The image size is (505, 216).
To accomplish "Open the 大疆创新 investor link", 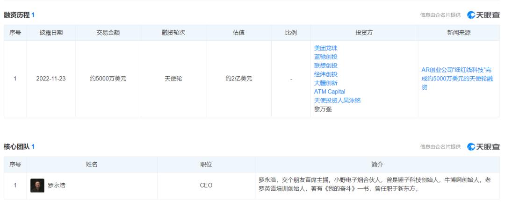I will coord(325,83).
